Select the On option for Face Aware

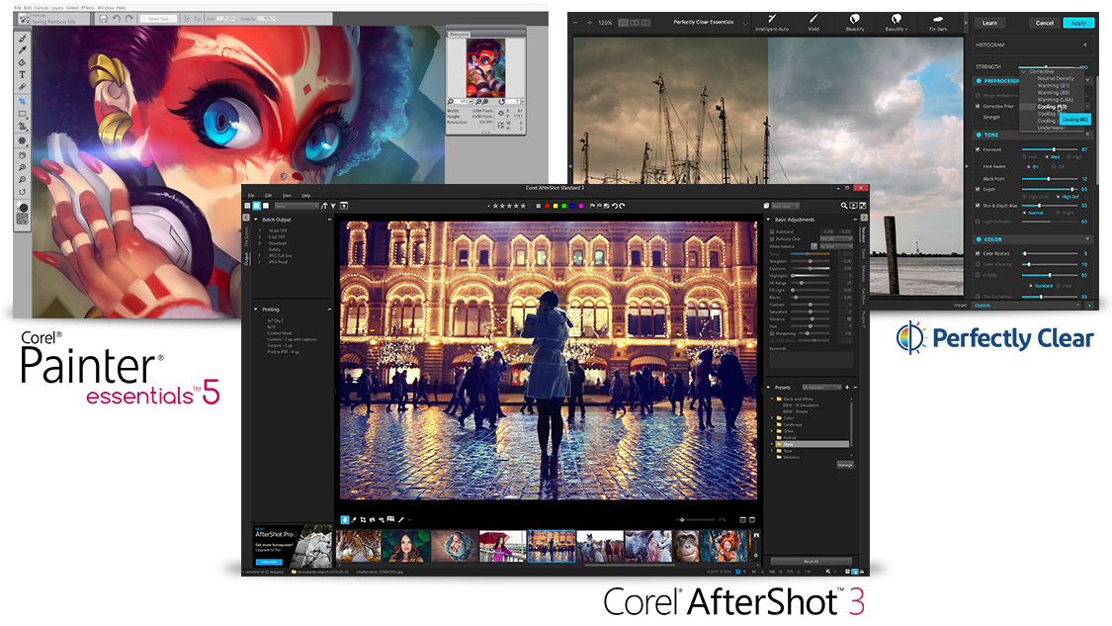pos(1033,167)
